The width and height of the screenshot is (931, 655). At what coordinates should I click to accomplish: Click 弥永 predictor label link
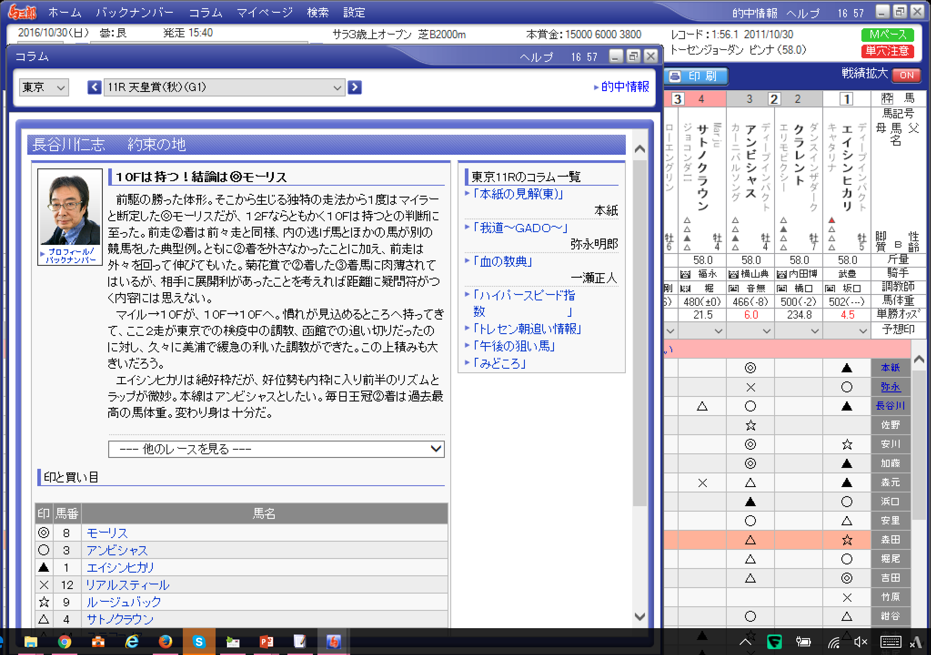pos(890,387)
